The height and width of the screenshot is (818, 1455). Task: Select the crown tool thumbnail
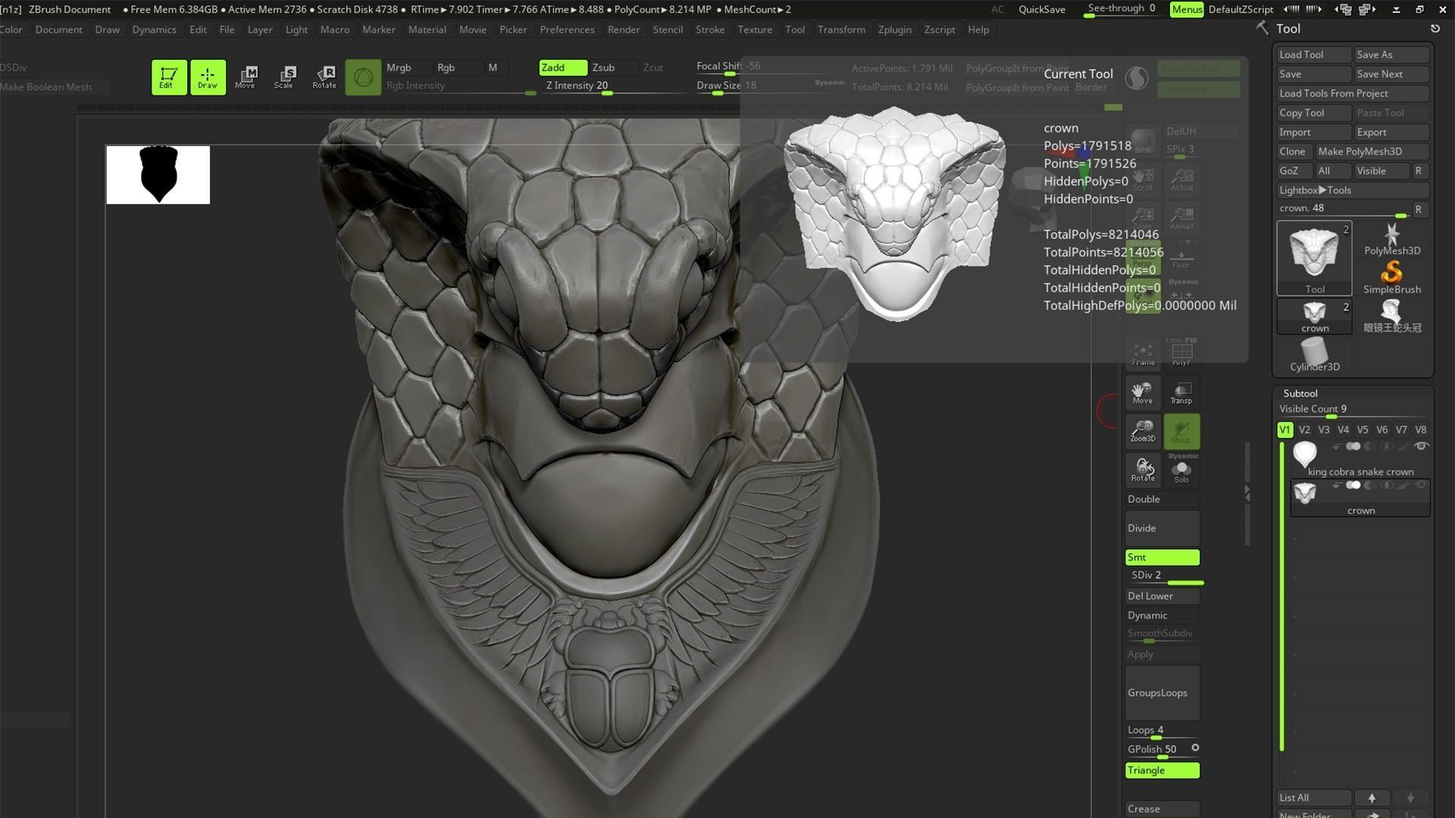tap(1315, 316)
